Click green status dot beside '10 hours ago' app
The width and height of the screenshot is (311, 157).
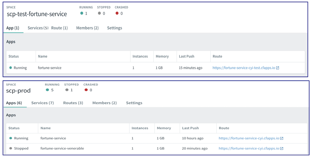point(11,138)
